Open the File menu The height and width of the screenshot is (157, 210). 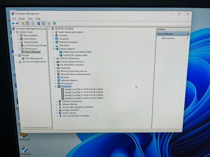tap(14, 19)
